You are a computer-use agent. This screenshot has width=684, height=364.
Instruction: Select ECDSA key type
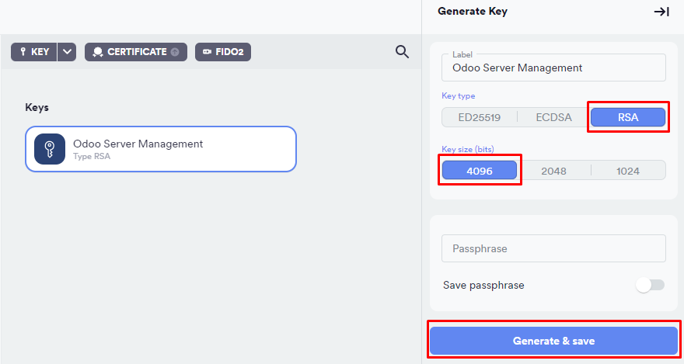pos(553,117)
